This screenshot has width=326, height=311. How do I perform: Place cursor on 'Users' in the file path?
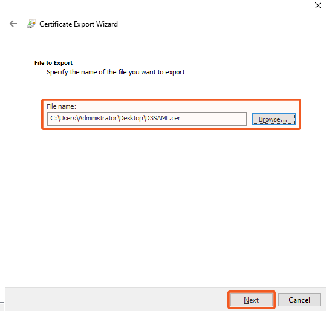[68, 118]
